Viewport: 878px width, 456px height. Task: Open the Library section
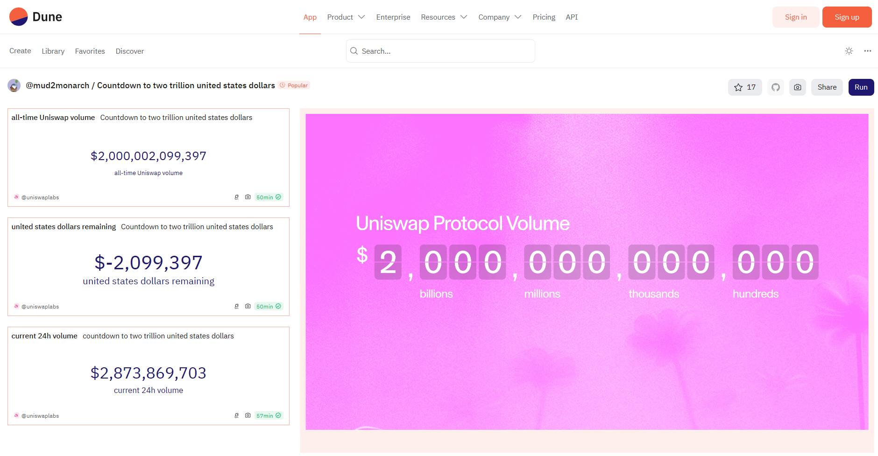53,51
